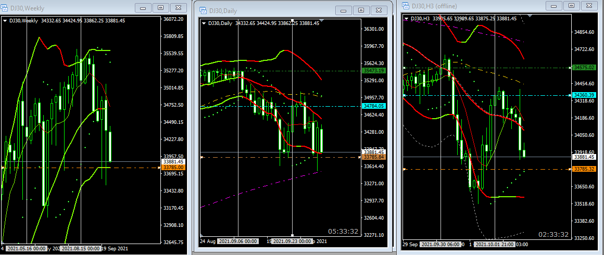
Task: Close the DJ30,H3 (offline) window
Action: [589, 5]
